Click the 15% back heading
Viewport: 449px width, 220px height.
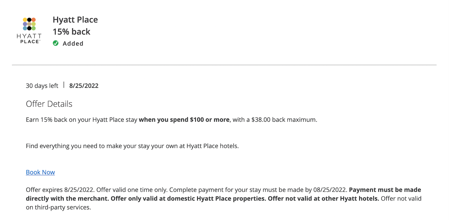72,32
